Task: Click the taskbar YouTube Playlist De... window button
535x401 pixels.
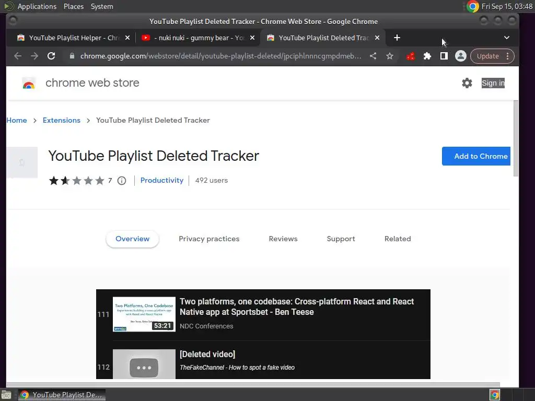Action: pos(62,395)
